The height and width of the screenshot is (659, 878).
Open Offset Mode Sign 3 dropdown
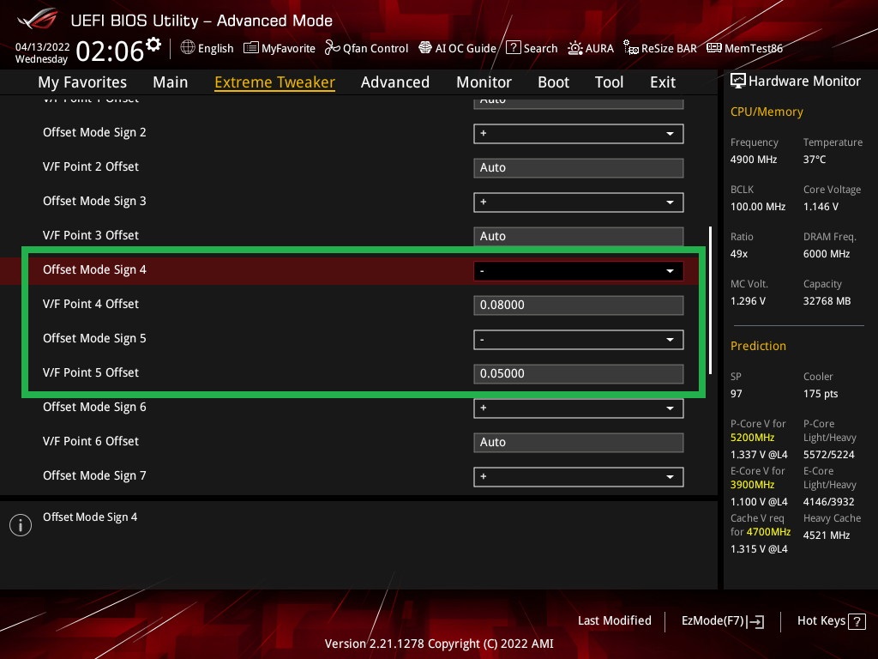coord(579,203)
